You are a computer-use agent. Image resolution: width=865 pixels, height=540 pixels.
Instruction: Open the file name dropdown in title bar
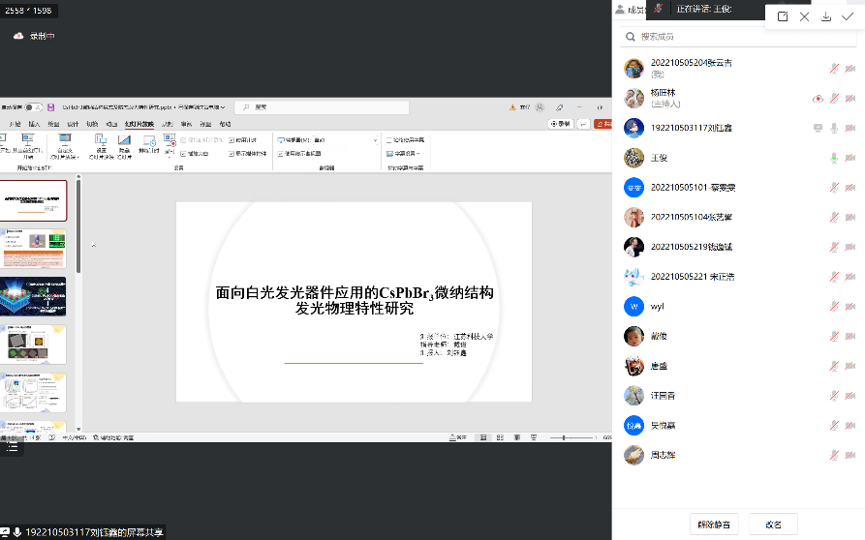224,107
